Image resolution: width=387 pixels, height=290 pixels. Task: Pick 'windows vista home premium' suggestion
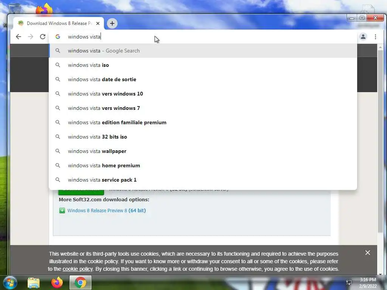[203, 165]
